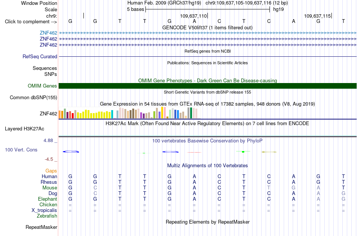Click the ZNF462 label beside GTEx bars
Image resolution: width=357 pixels, height=236 pixels.
click(48, 113)
